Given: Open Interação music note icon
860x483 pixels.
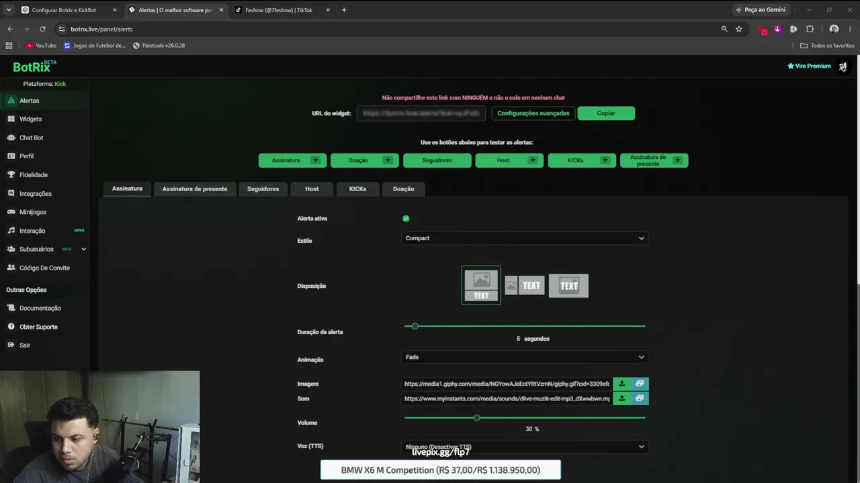Looking at the screenshot, I should [11, 230].
